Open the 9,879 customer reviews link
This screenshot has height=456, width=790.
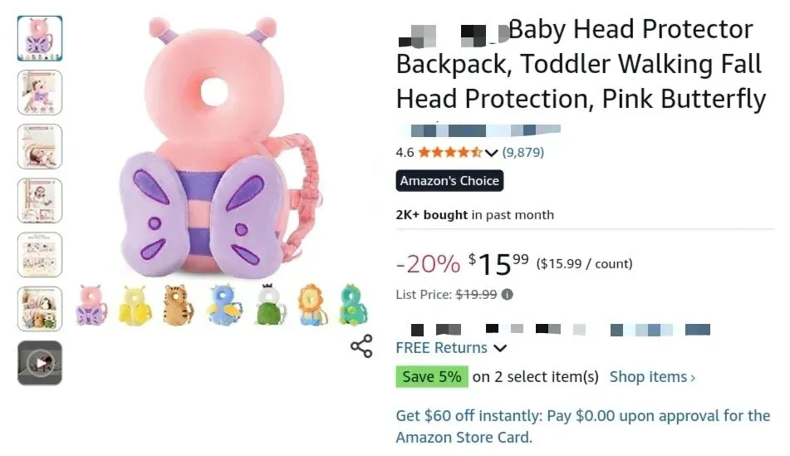coord(523,152)
